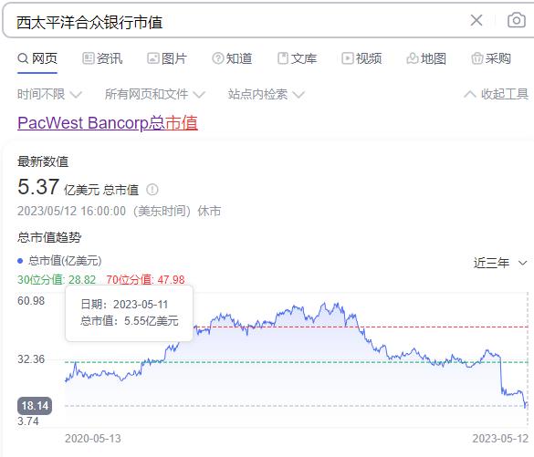Expand the 站点内检索 dropdown
Image resolution: width=534 pixels, height=457 pixels.
pos(267,94)
